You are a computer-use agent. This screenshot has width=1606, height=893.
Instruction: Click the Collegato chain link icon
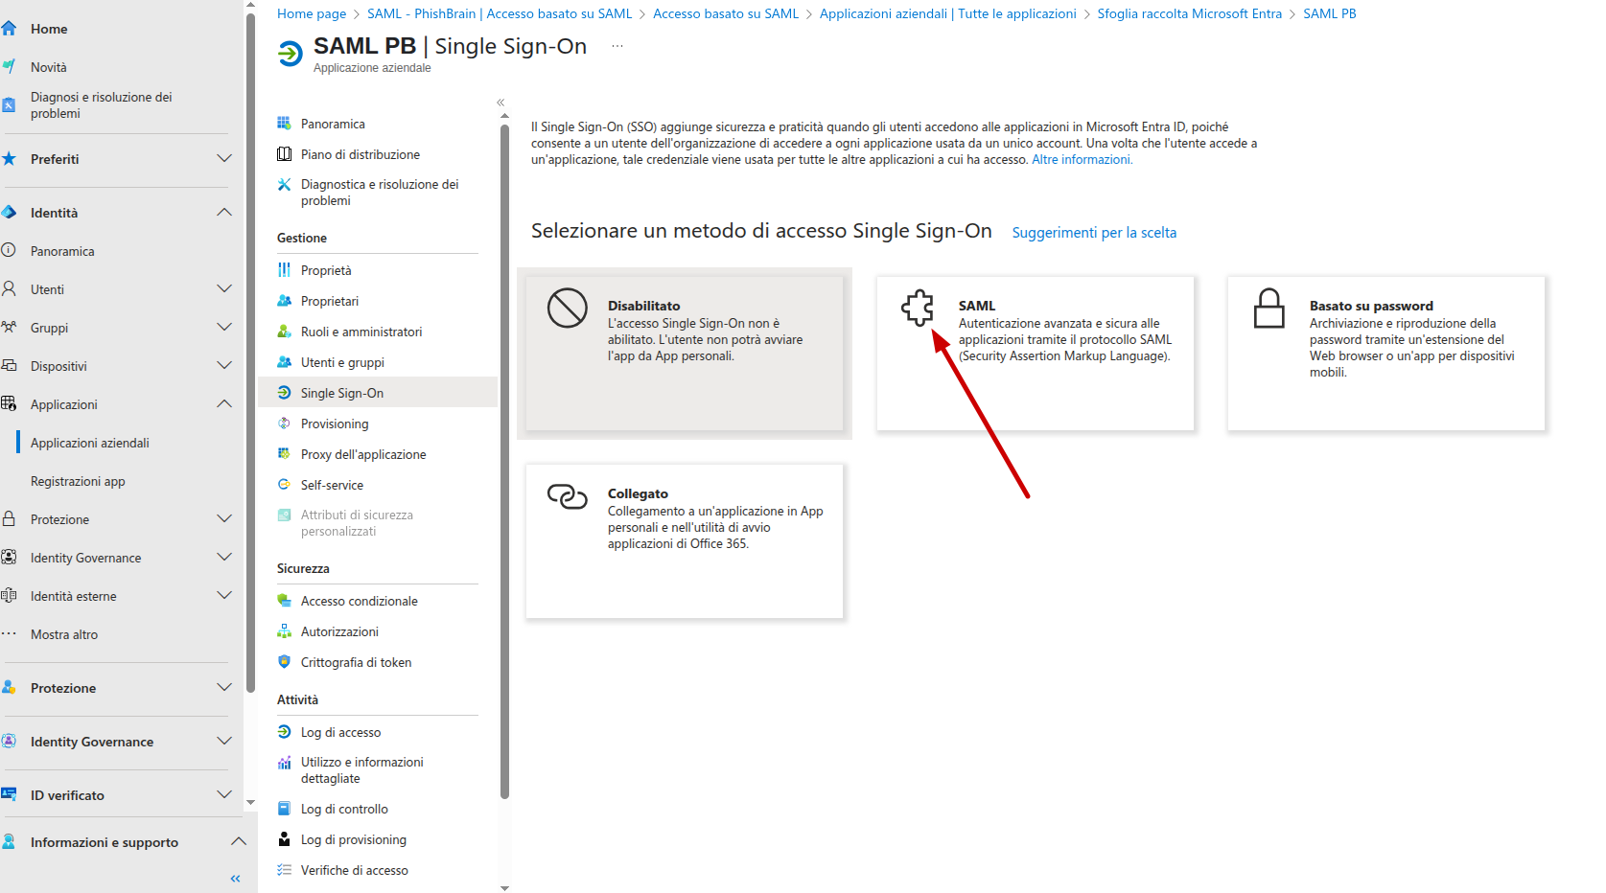[567, 496]
